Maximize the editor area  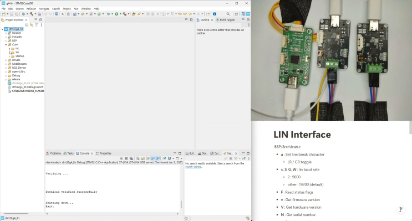[191, 20]
